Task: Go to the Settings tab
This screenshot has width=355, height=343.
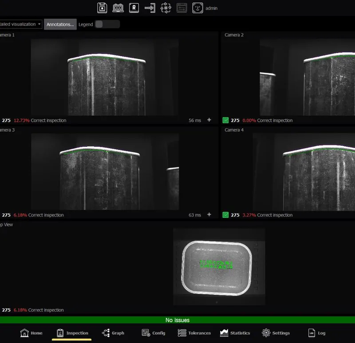Action: (x=276, y=333)
